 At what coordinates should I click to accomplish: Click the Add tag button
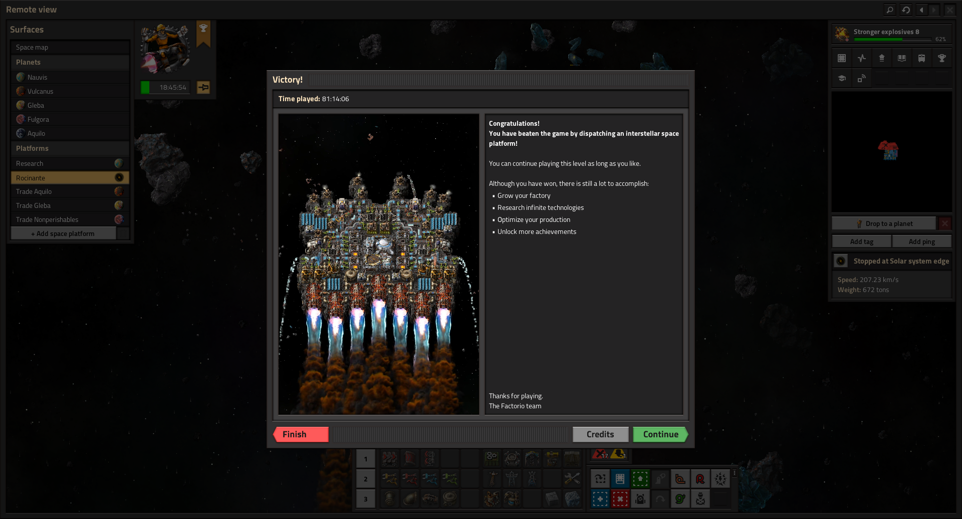point(861,241)
